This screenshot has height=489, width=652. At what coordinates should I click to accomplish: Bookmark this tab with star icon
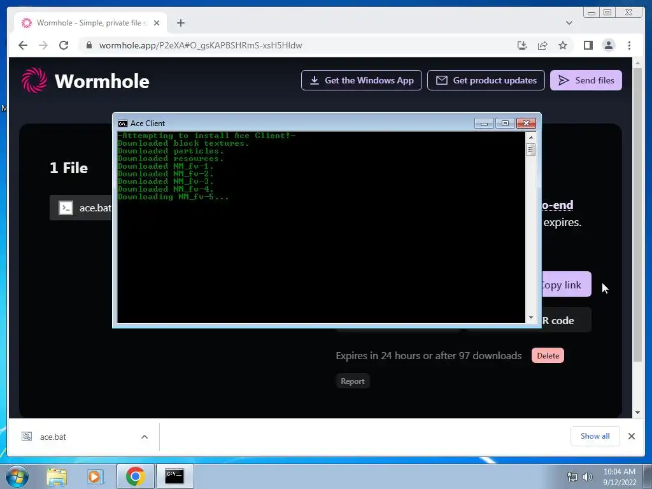click(x=563, y=45)
